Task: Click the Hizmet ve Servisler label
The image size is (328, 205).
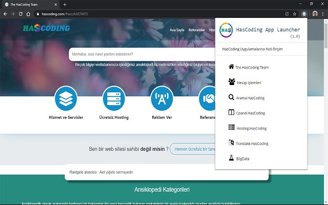Action: 66,117
